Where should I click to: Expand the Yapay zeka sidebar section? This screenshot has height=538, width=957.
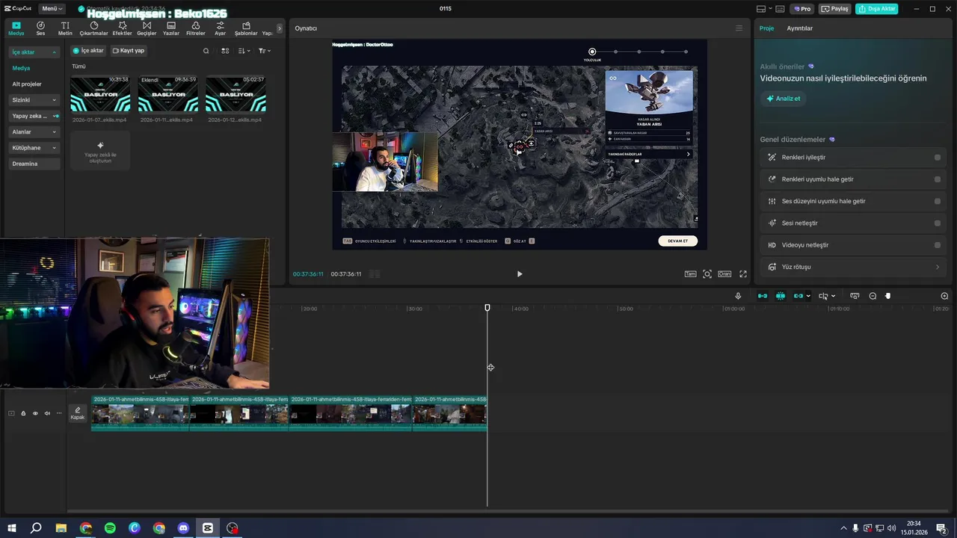34,116
